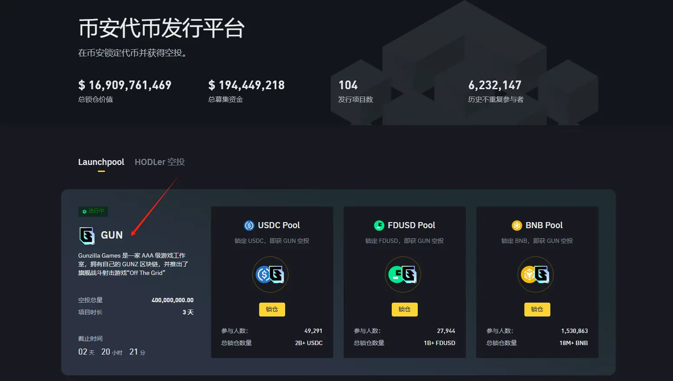Select the Launchpool tab
673x381 pixels.
[101, 162]
